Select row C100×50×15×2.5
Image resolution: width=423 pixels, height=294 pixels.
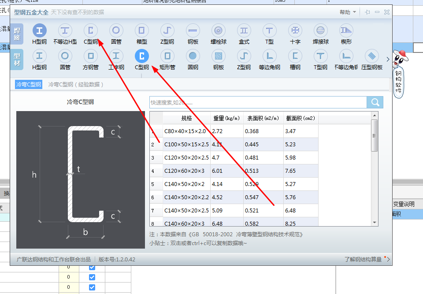[234, 145]
